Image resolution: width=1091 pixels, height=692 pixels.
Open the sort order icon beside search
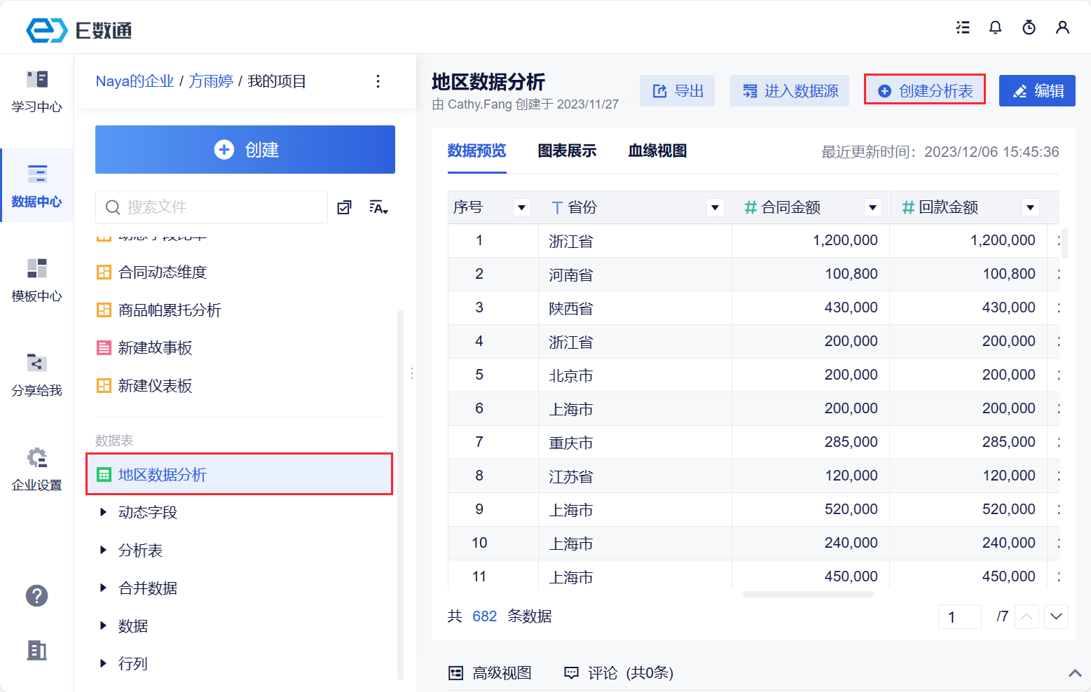(378, 207)
